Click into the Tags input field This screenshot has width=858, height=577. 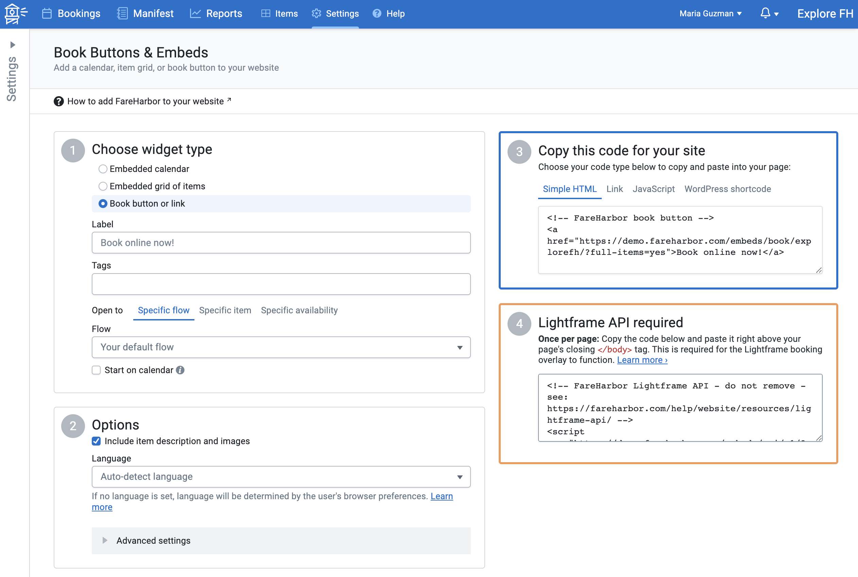coord(281,284)
